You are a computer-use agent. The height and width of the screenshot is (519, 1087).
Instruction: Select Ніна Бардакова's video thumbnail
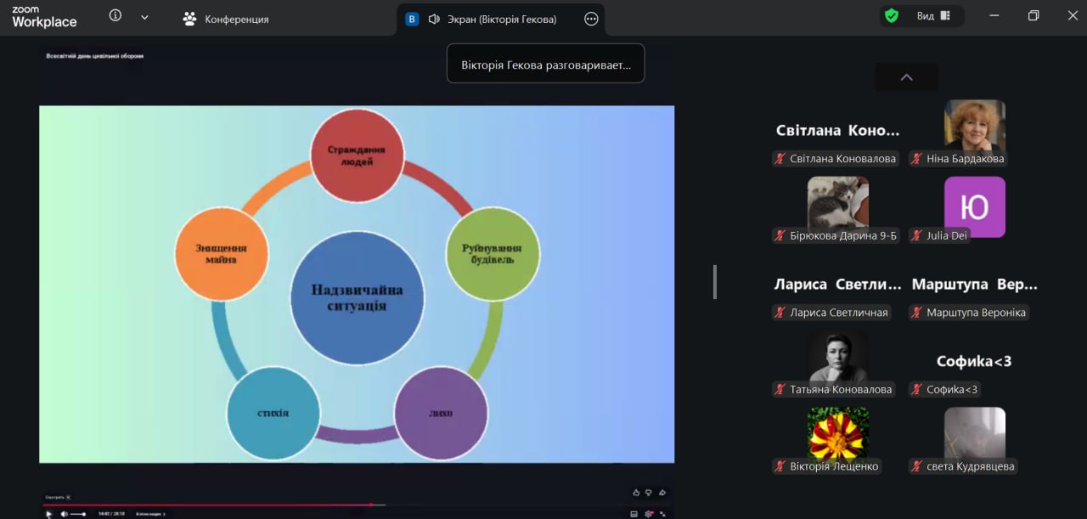coord(974,125)
